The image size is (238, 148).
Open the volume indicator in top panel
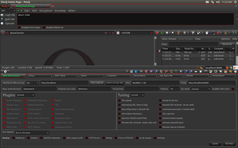[x=218, y=2]
